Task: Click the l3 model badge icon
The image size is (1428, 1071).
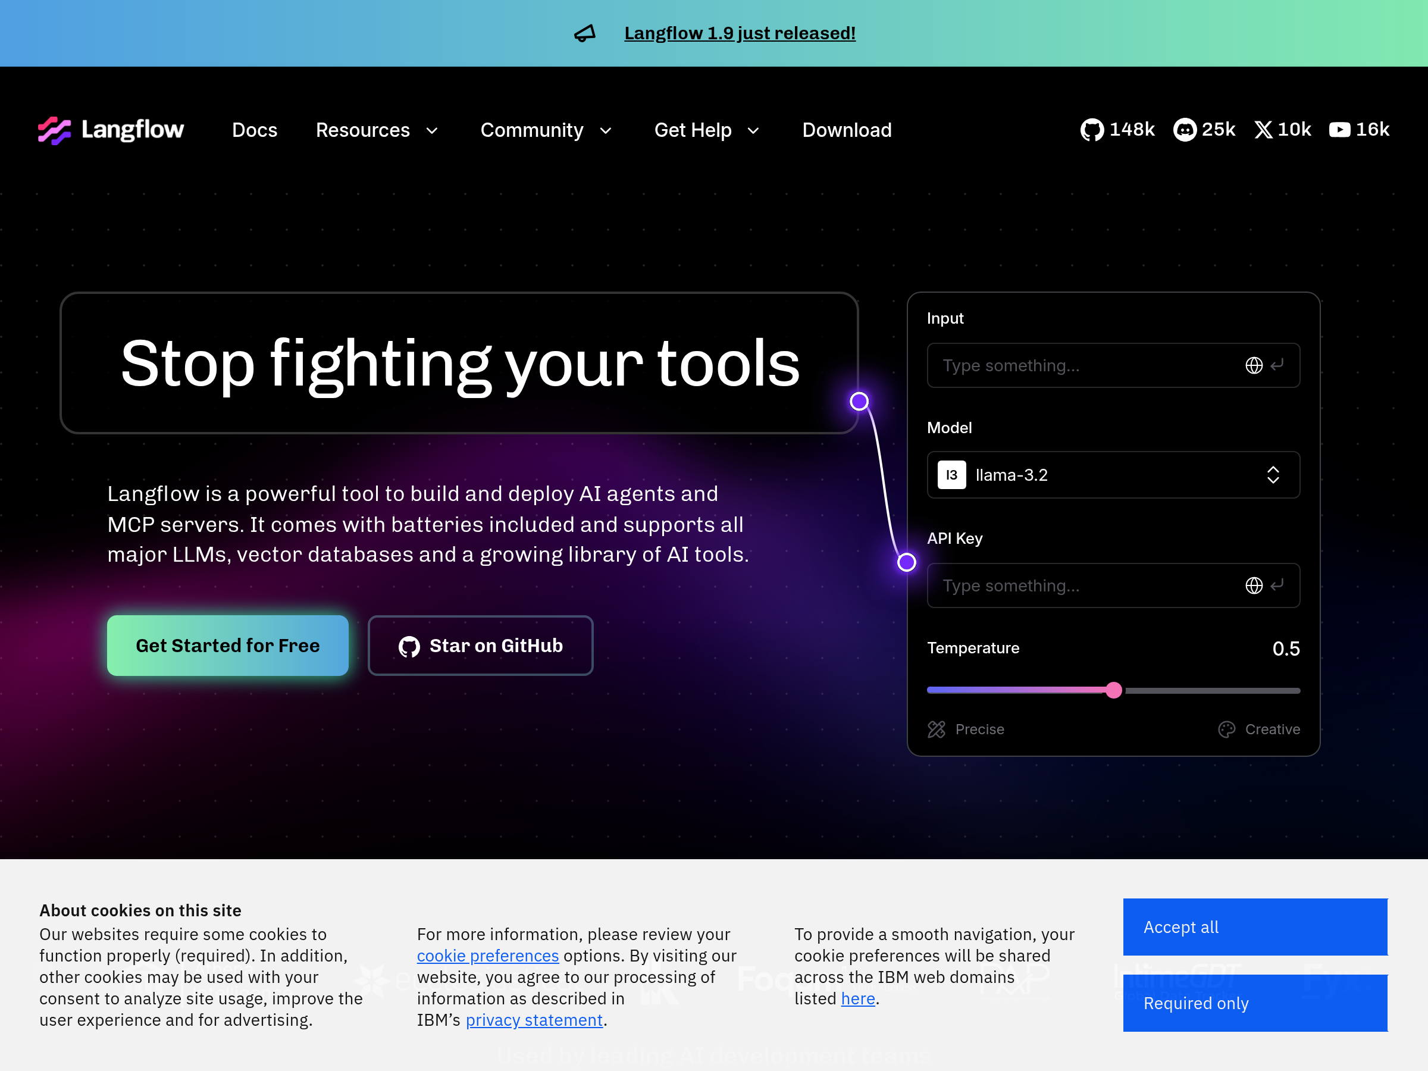Action: [951, 475]
